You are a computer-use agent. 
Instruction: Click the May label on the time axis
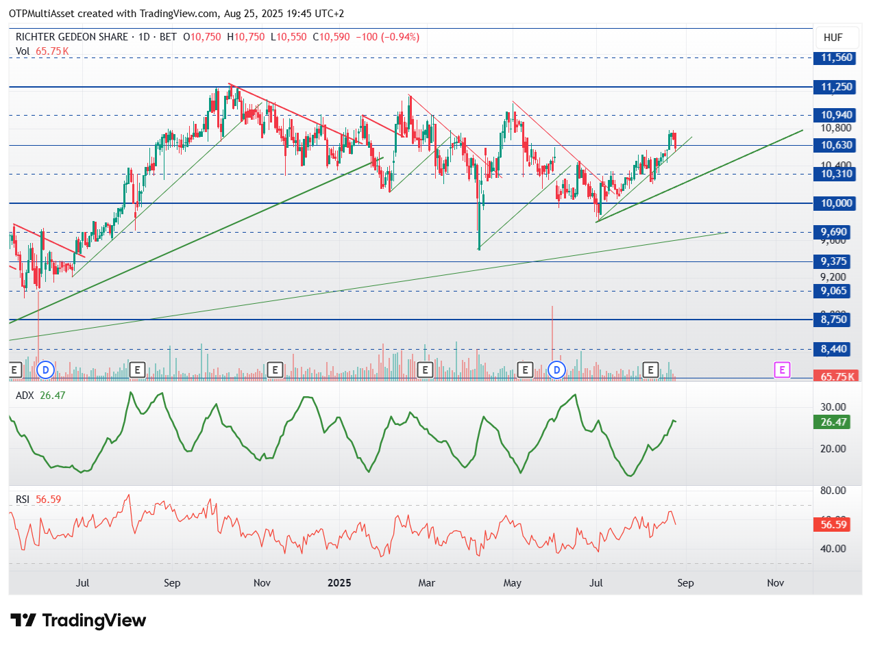pyautogui.click(x=513, y=583)
